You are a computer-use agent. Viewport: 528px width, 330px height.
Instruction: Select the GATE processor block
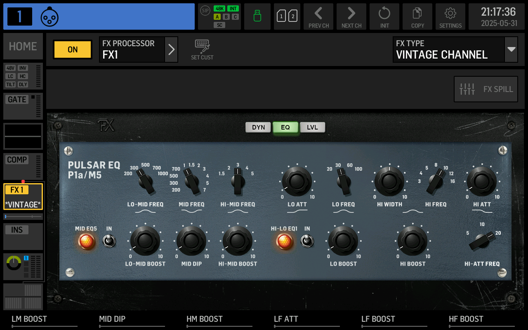pos(23,106)
